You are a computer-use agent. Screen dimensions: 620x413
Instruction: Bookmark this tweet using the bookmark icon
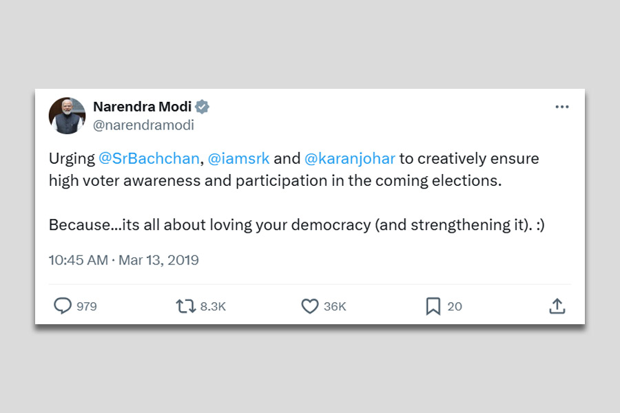click(433, 306)
